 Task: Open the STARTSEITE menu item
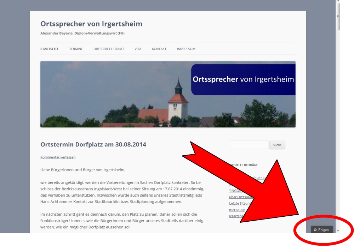point(50,49)
